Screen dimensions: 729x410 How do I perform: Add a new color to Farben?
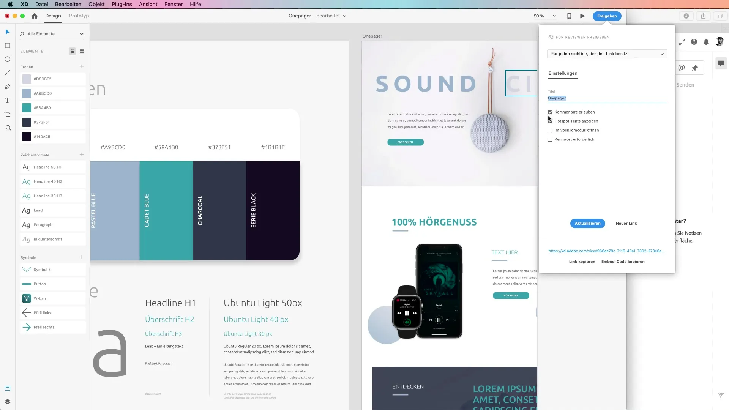click(82, 66)
